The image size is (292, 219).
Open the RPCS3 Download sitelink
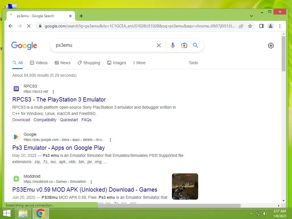pos(21,120)
